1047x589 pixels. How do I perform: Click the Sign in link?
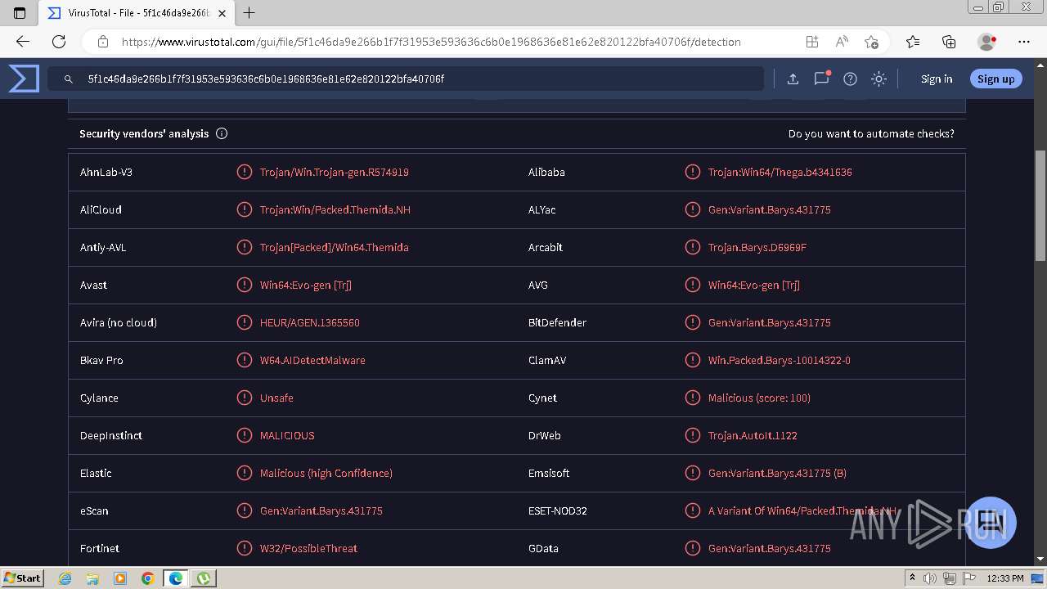tap(937, 79)
